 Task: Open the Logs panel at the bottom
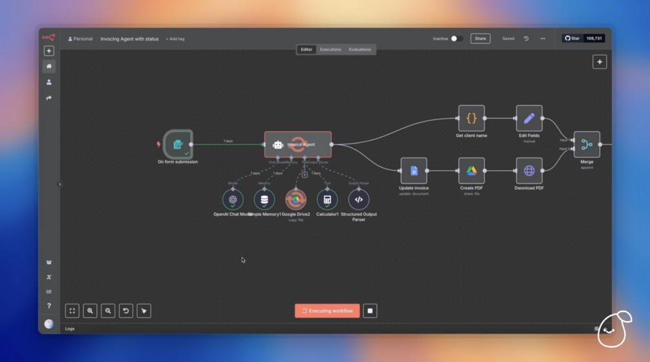[70, 328]
